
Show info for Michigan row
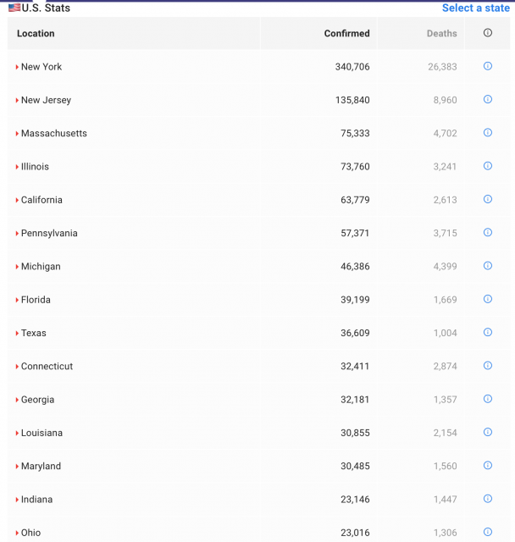click(x=488, y=266)
